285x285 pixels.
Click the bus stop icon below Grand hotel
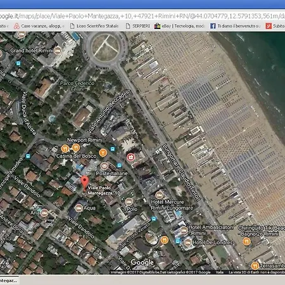point(18,63)
